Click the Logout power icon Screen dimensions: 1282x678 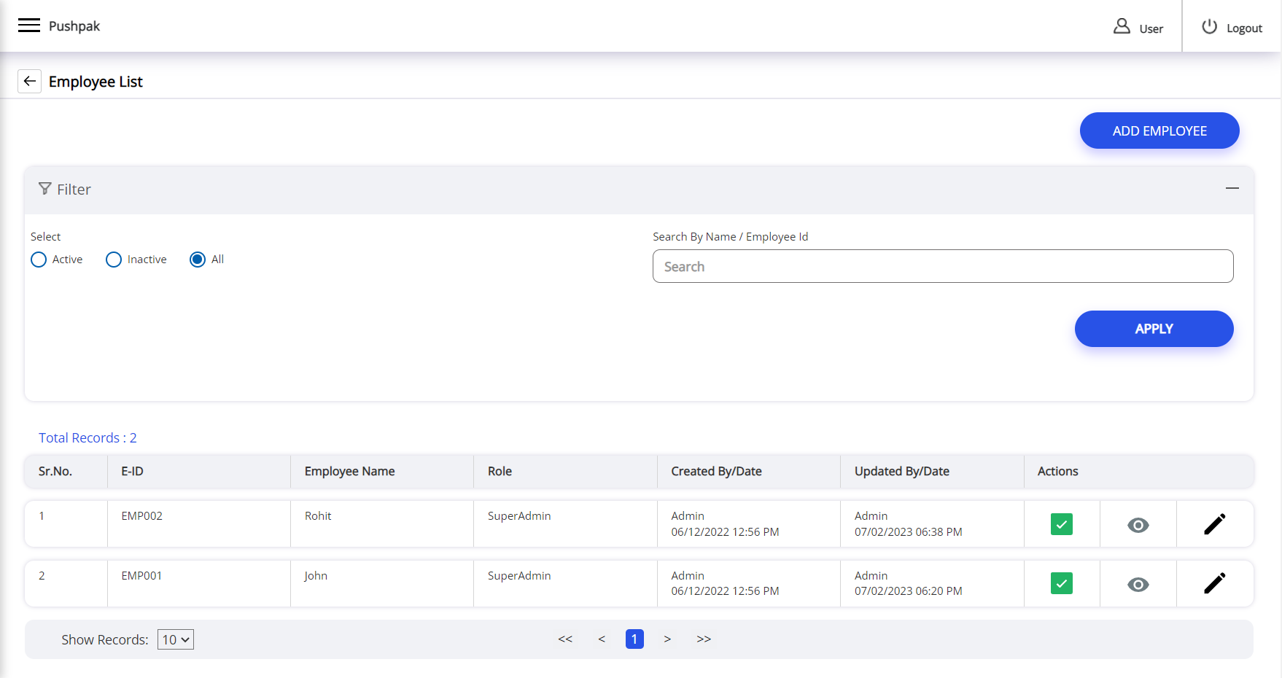tap(1209, 26)
